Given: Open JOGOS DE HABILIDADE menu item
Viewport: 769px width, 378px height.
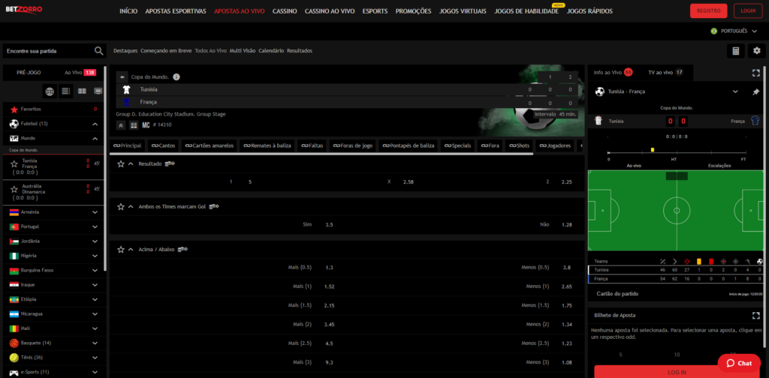Looking at the screenshot, I should [x=526, y=10].
